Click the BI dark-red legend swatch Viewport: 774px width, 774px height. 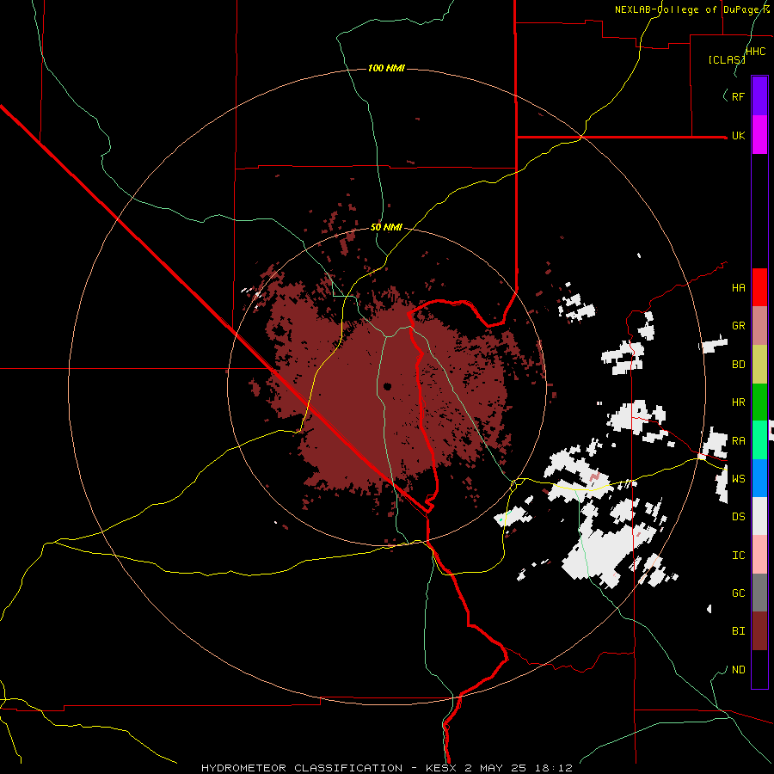tap(759, 631)
